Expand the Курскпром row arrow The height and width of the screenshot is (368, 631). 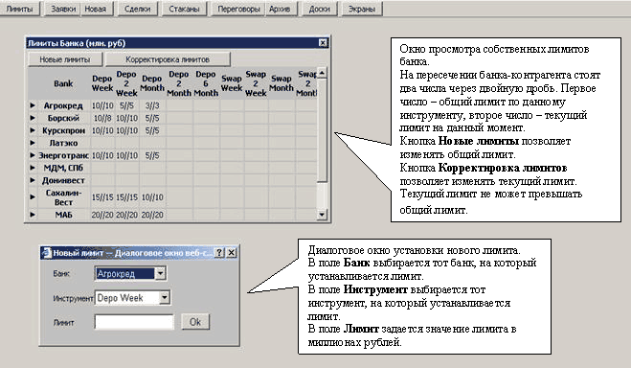tap(33, 130)
